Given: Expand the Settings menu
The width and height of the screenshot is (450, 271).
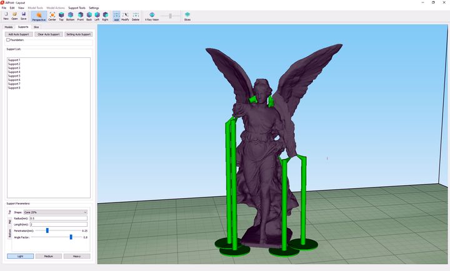Looking at the screenshot, I should [x=94, y=7].
